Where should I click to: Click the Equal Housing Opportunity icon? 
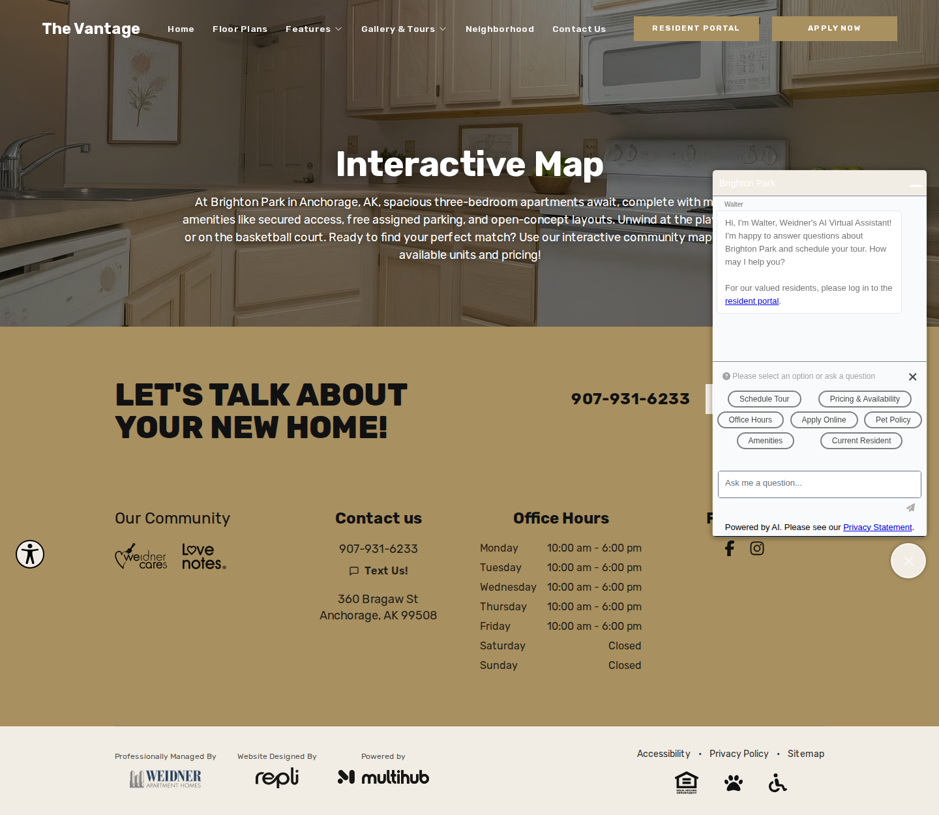pos(687,782)
